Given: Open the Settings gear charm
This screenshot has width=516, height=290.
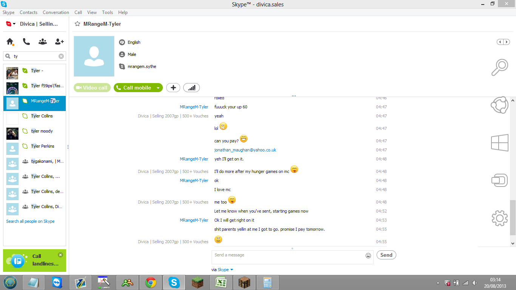Looking at the screenshot, I should pyautogui.click(x=499, y=218).
